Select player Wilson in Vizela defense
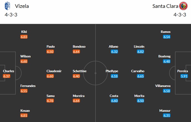191x122 pixels. 25,56
